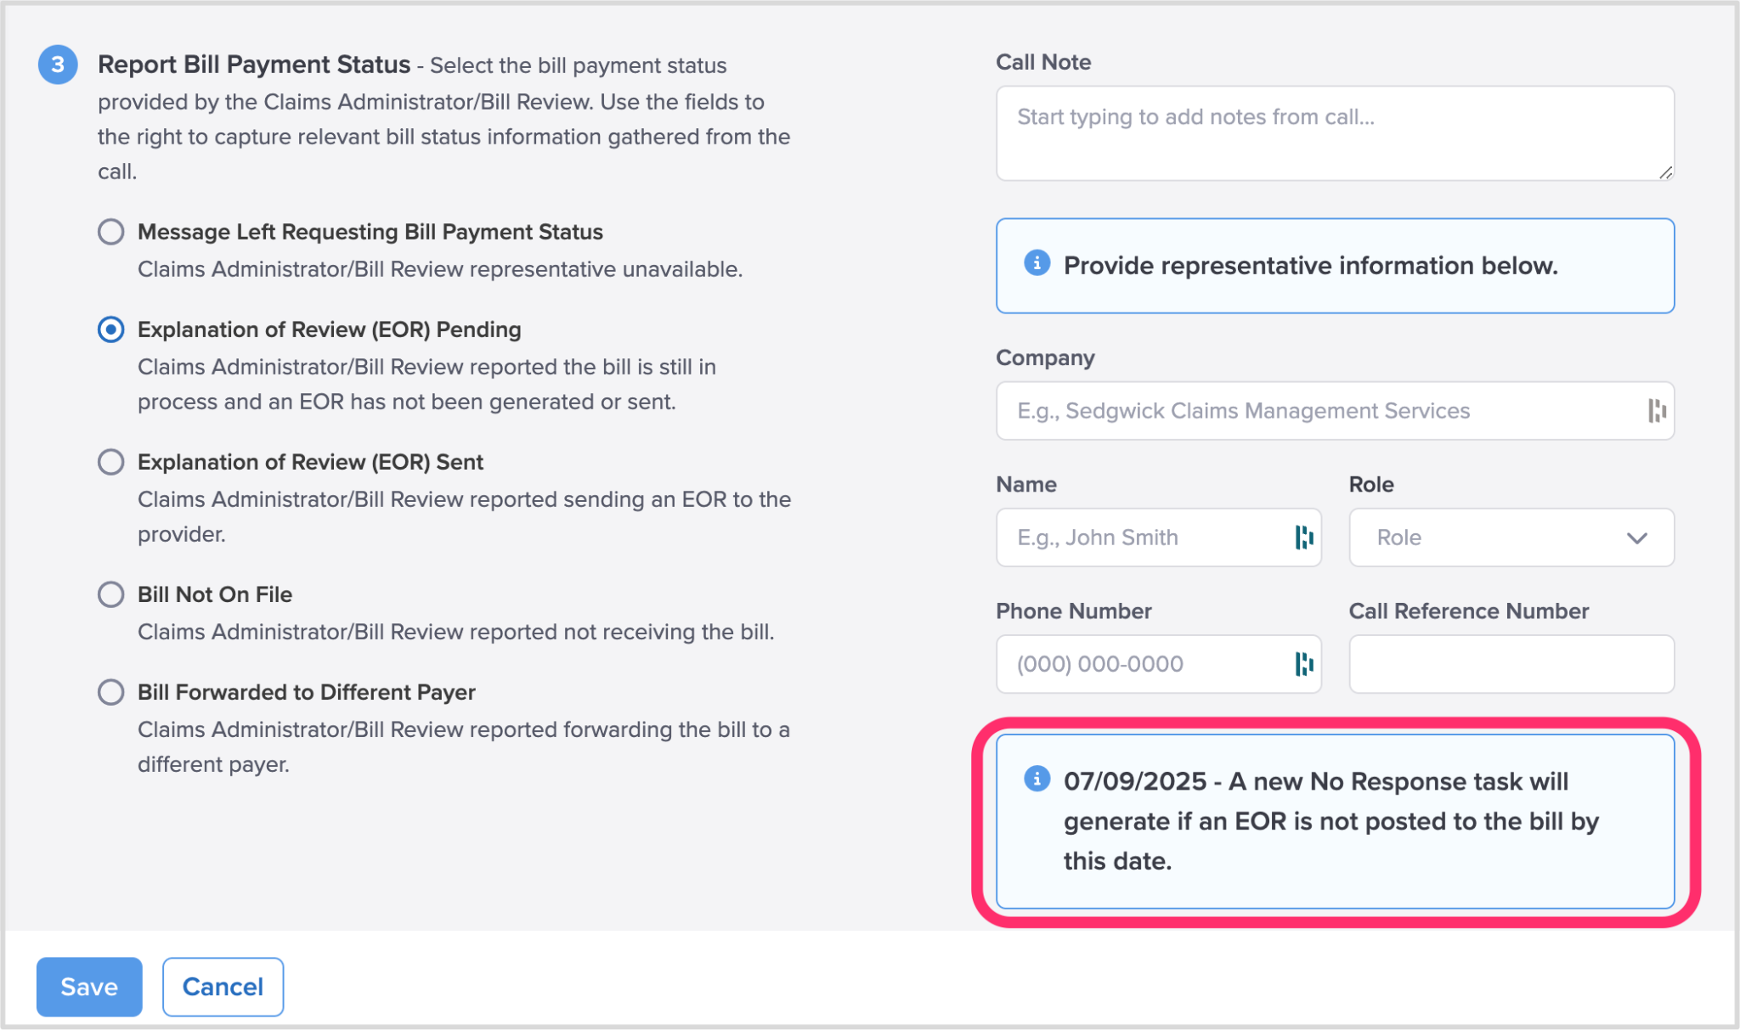Click the step 3 number badge
This screenshot has width=1740, height=1030.
58,65
